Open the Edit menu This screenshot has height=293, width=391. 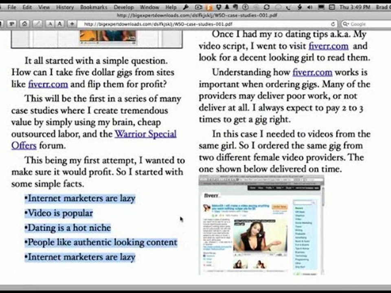pos(27,7)
